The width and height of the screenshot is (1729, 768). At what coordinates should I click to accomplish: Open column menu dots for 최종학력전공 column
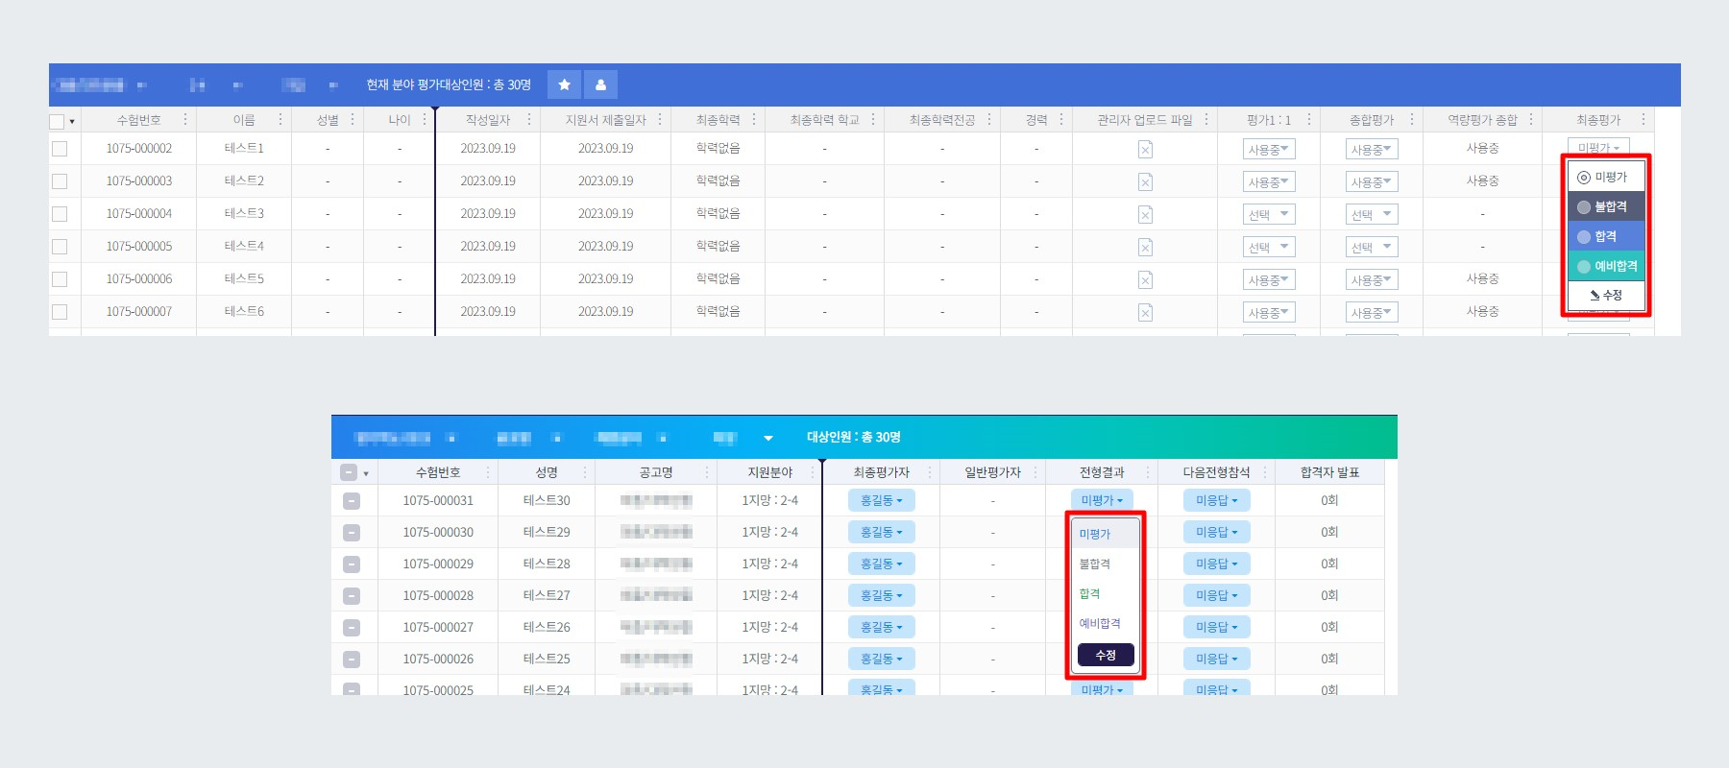coord(989,119)
